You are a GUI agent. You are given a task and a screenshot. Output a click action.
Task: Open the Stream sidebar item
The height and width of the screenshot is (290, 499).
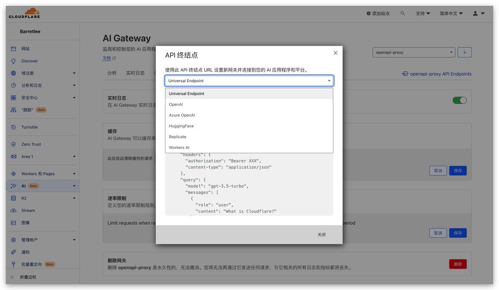pyautogui.click(x=28, y=210)
